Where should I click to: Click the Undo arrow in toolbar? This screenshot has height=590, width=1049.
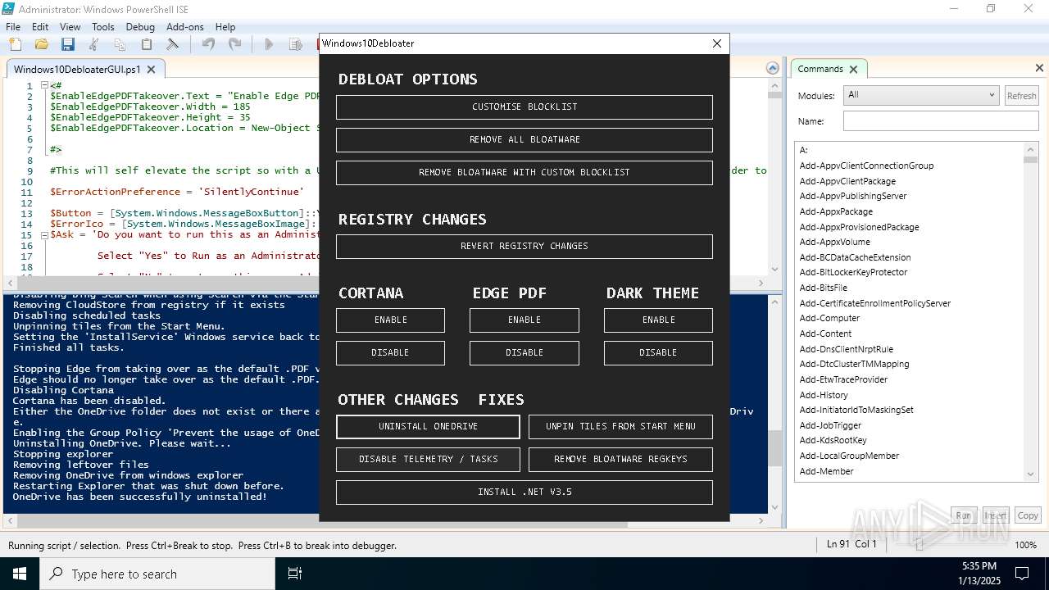click(208, 44)
